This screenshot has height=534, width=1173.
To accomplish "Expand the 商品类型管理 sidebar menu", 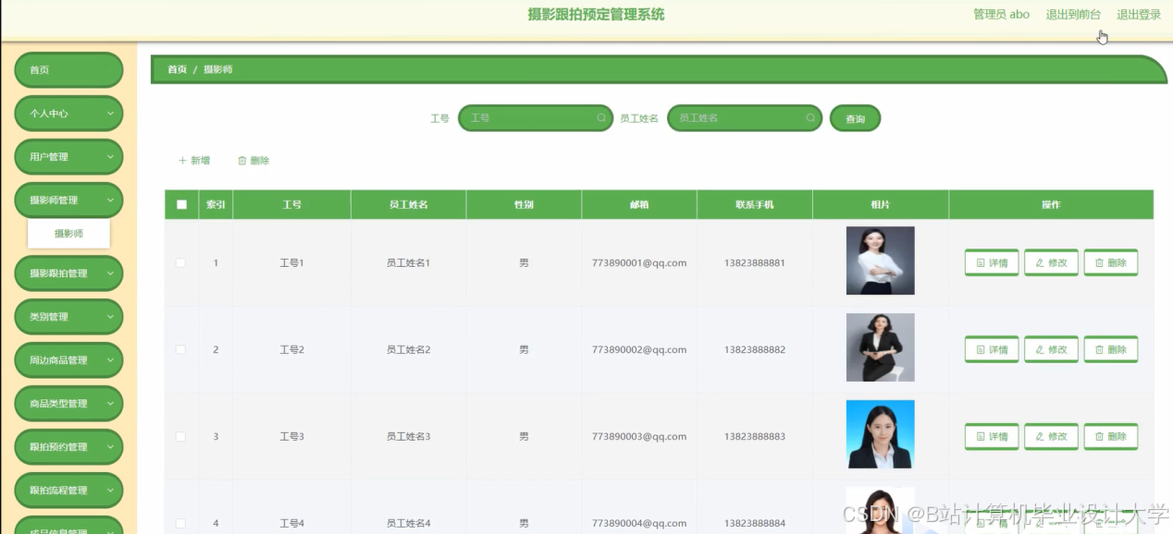I will tap(69, 404).
